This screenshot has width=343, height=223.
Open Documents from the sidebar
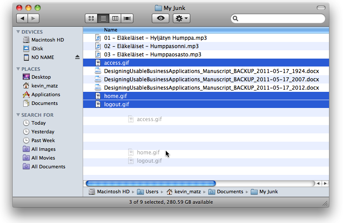[40, 103]
